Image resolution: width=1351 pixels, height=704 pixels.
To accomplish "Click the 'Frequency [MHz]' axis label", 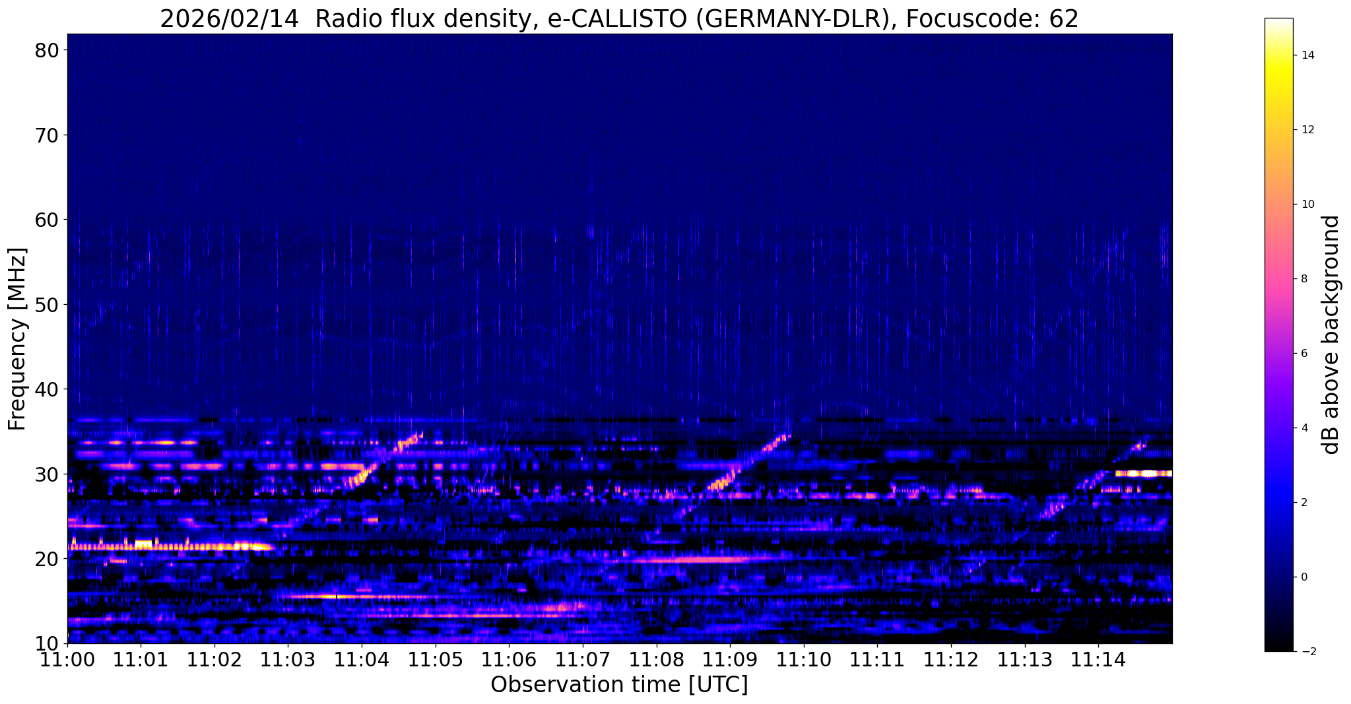I will [17, 339].
